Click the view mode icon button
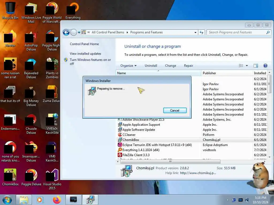The width and height of the screenshot is (274, 205). tap(241, 66)
